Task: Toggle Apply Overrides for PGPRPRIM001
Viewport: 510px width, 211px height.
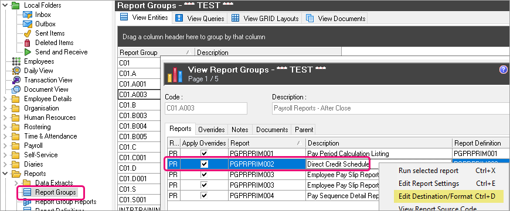Action: pyautogui.click(x=204, y=153)
